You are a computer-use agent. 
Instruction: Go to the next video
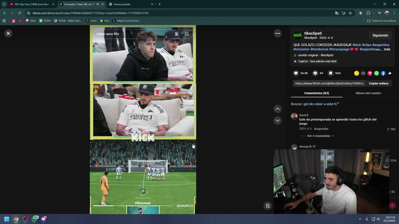tap(277, 120)
